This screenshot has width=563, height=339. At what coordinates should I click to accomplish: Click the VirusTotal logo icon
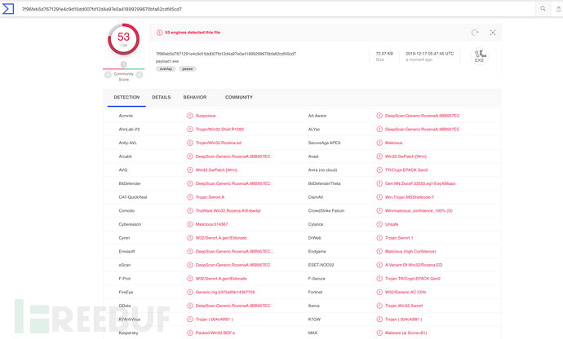(8, 9)
